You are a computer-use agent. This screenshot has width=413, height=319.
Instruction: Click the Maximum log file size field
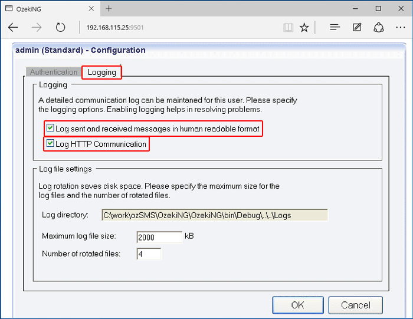tap(159, 237)
